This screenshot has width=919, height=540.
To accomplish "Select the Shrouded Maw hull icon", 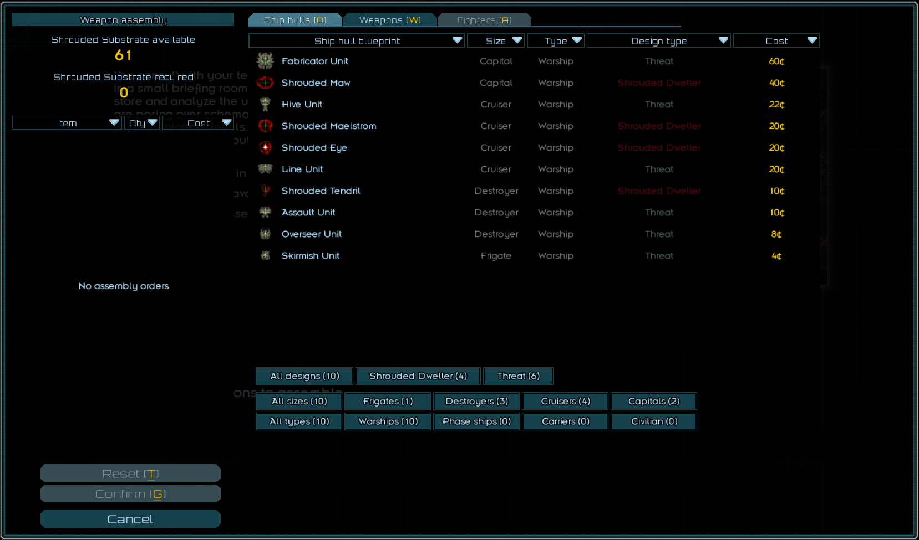I will pyautogui.click(x=265, y=83).
